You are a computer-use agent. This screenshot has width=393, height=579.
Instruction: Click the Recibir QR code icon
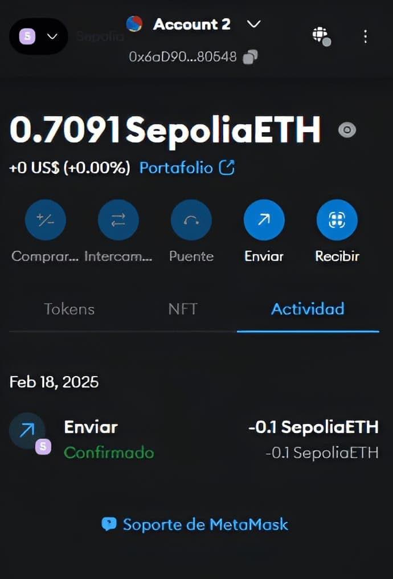pos(337,220)
